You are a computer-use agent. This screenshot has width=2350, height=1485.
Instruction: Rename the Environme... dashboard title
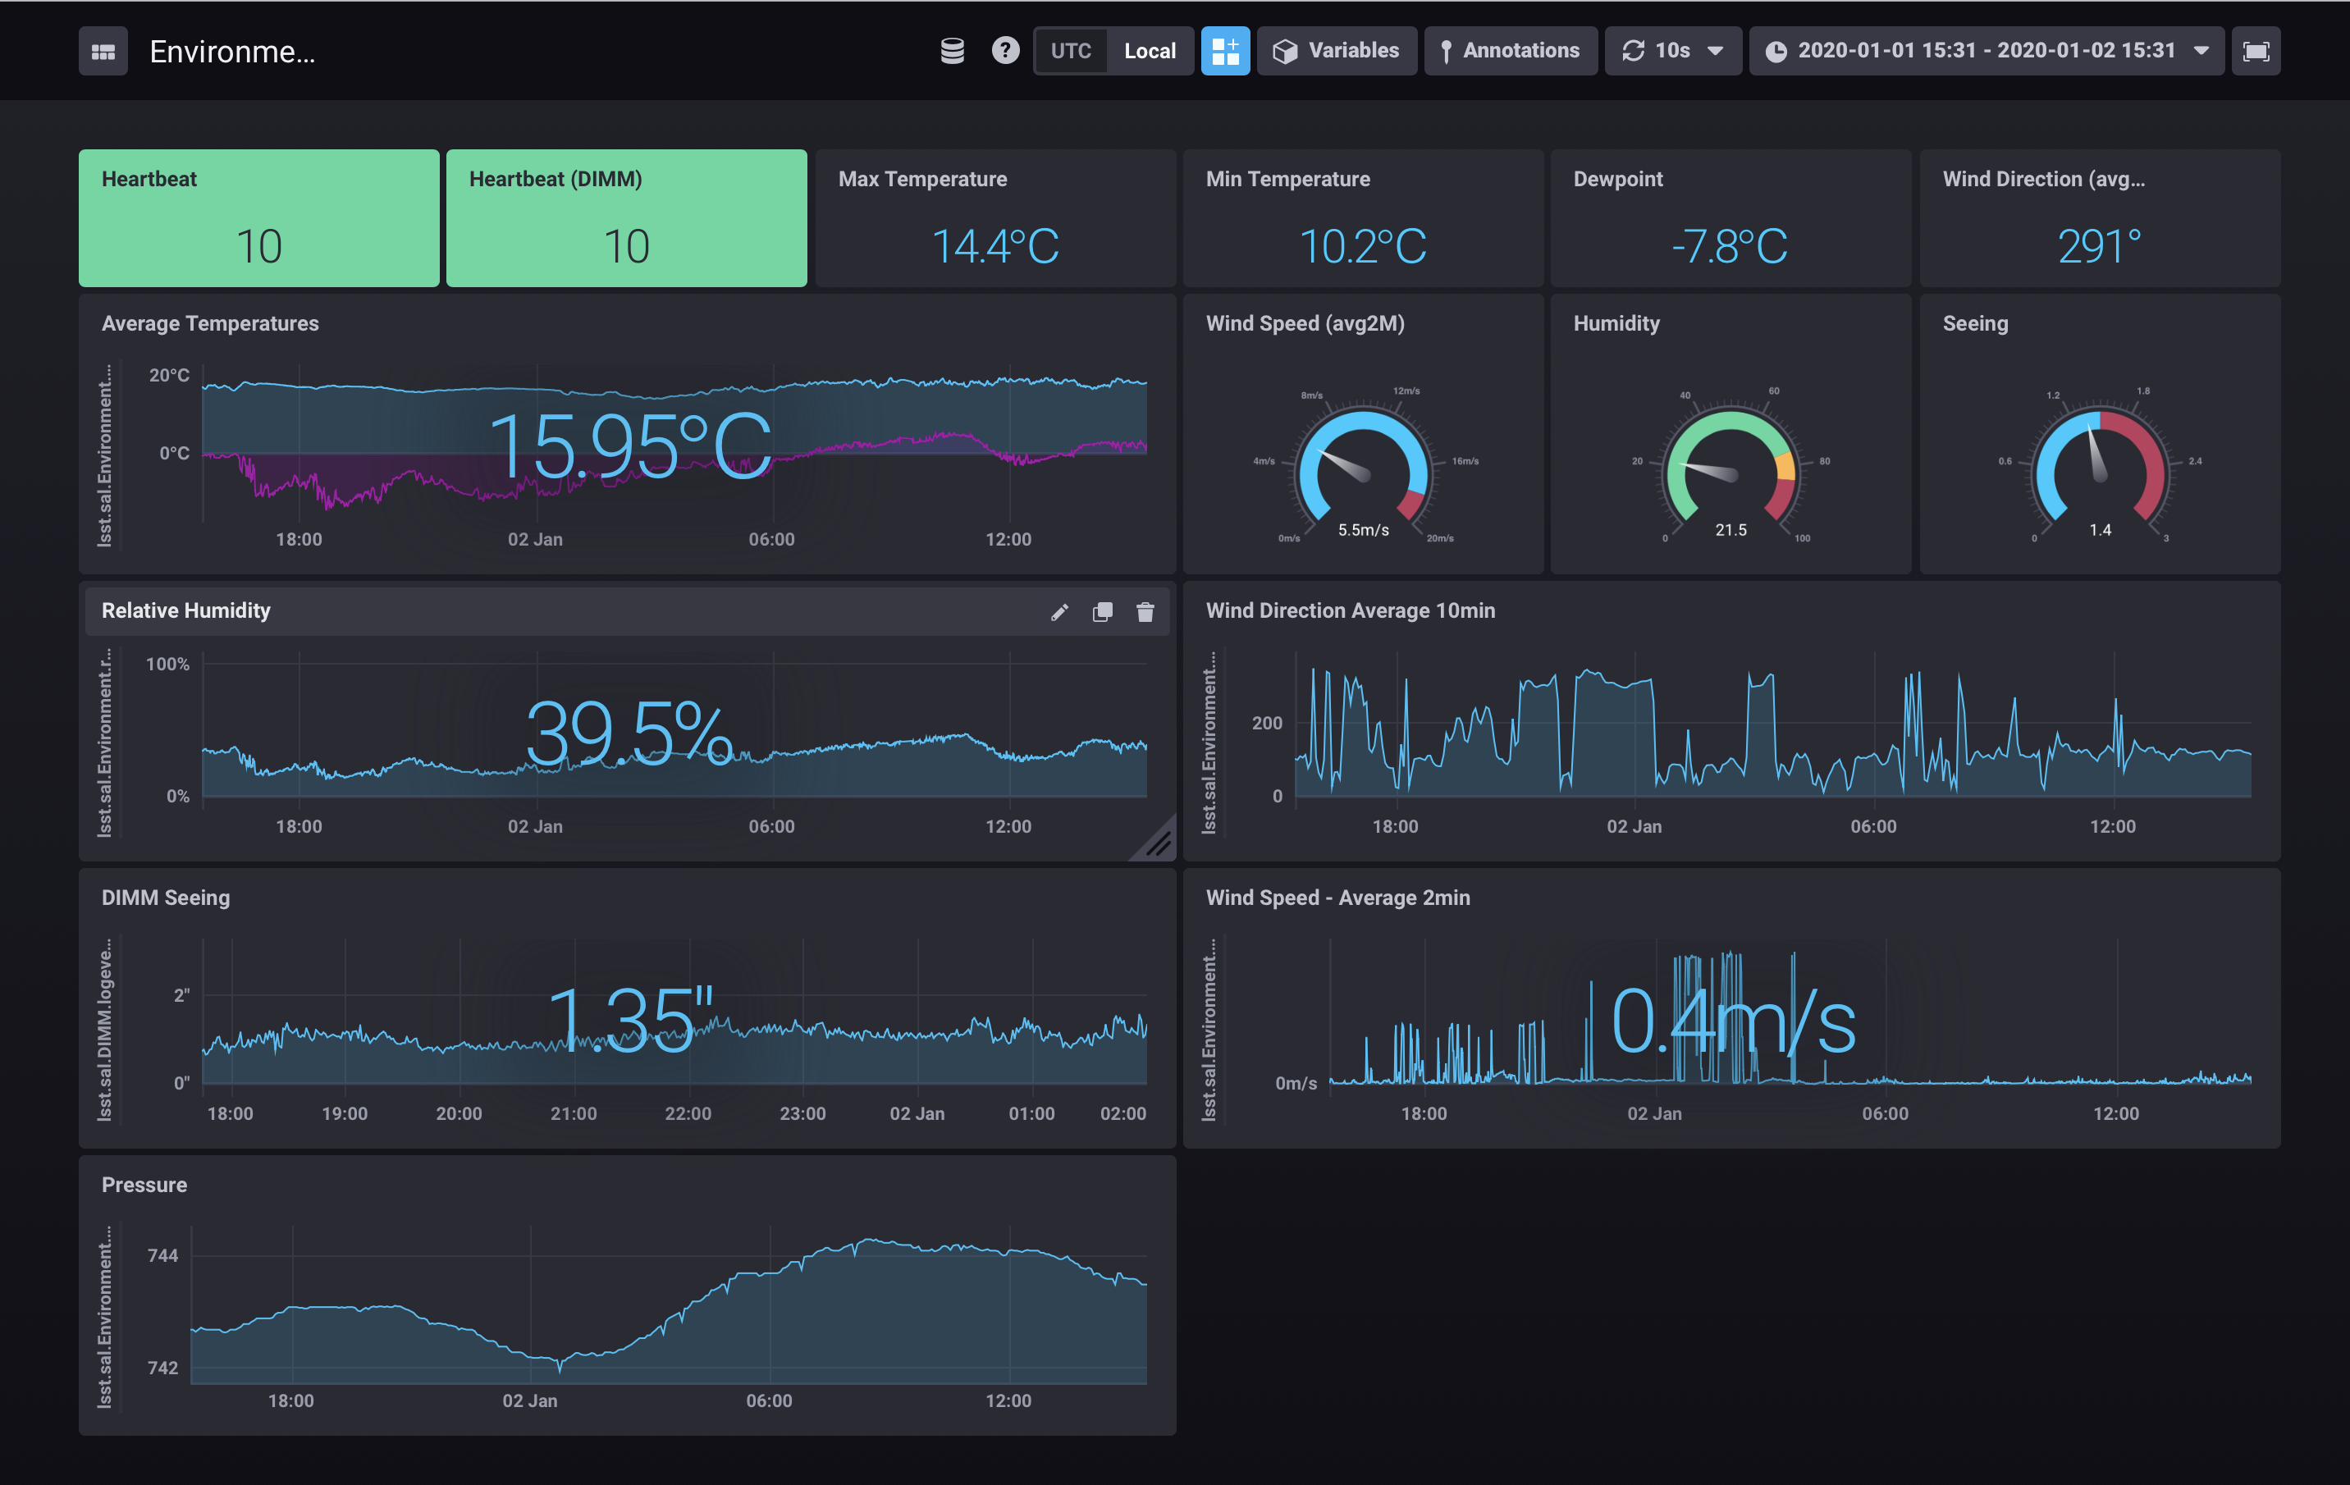[232, 52]
